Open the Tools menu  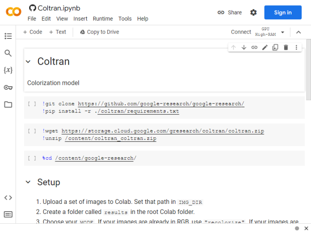pyautogui.click(x=125, y=19)
